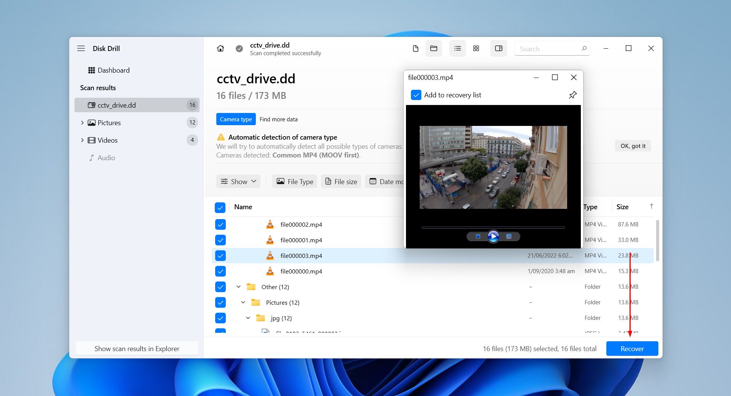This screenshot has height=396, width=731.
Task: Sort files by Type column header
Action: (590, 207)
